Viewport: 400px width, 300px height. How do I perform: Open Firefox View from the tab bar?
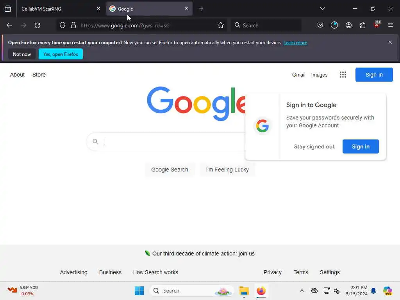point(8,9)
